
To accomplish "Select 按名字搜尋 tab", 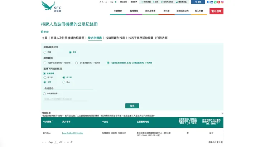I will tap(95, 38).
